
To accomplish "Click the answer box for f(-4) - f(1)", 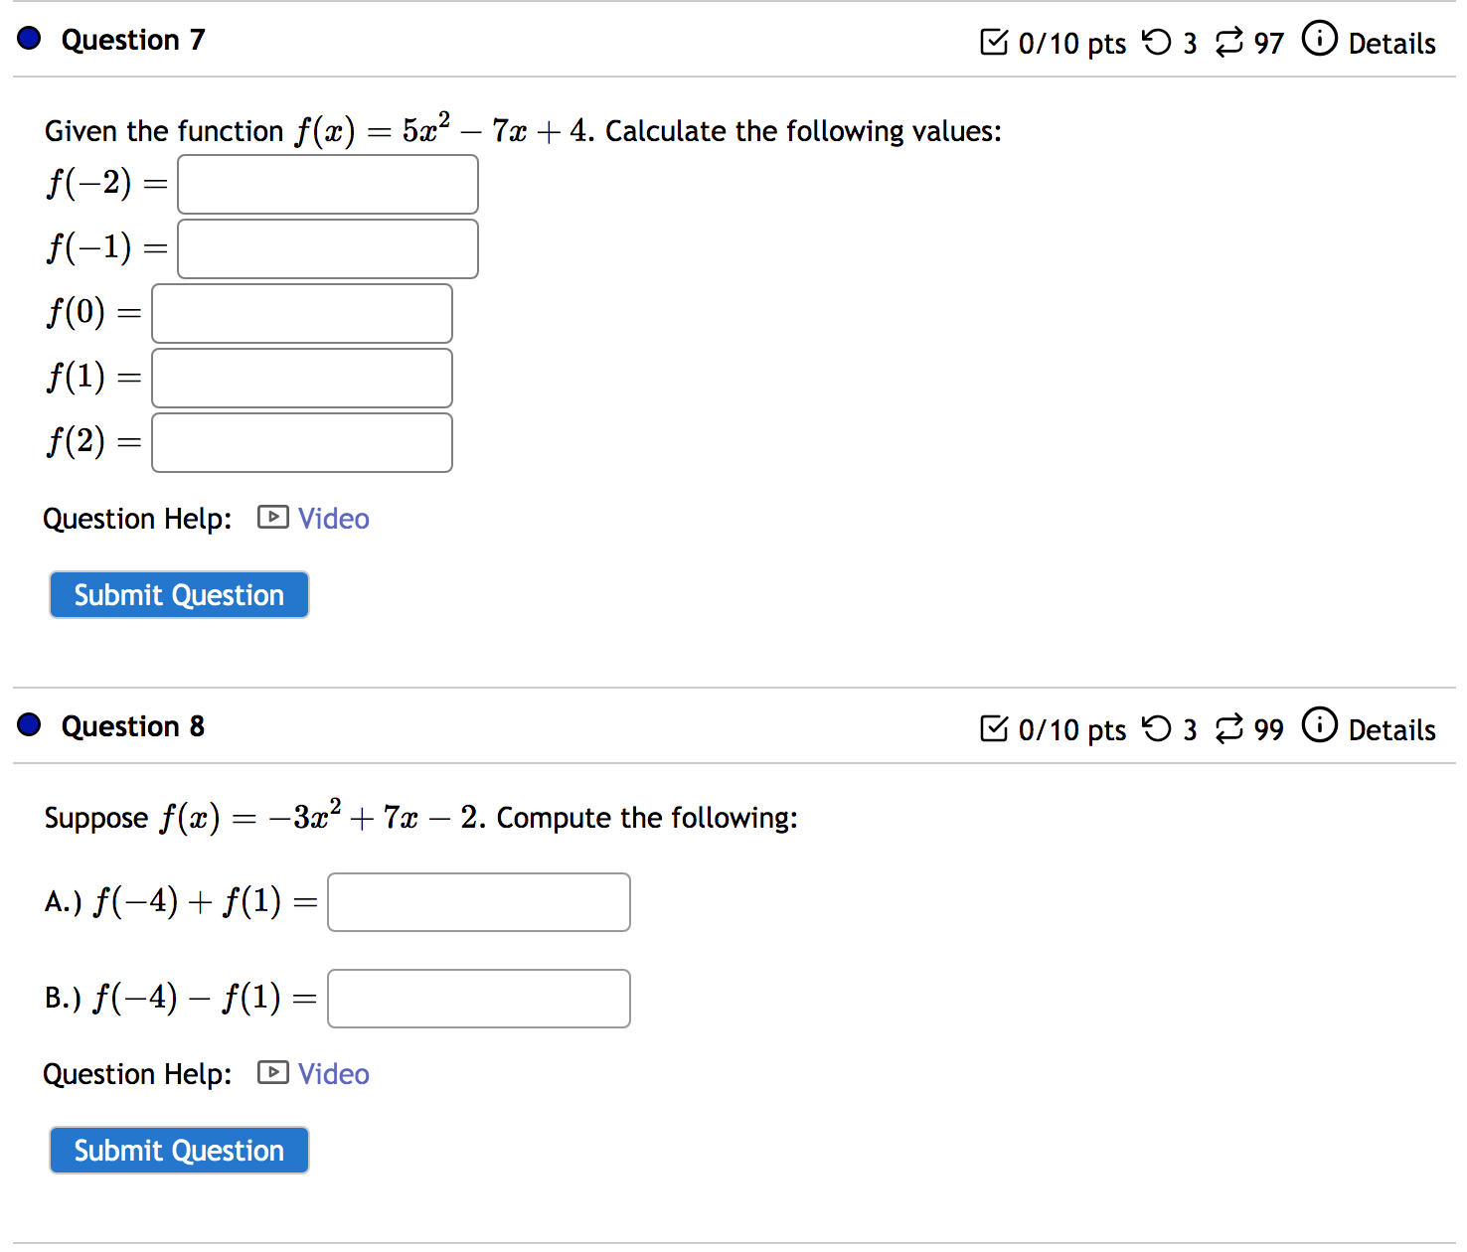I will click(x=478, y=998).
